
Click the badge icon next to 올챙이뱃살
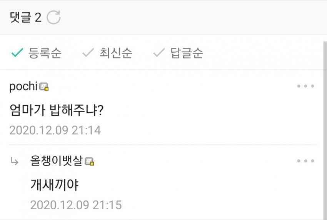click(x=90, y=162)
